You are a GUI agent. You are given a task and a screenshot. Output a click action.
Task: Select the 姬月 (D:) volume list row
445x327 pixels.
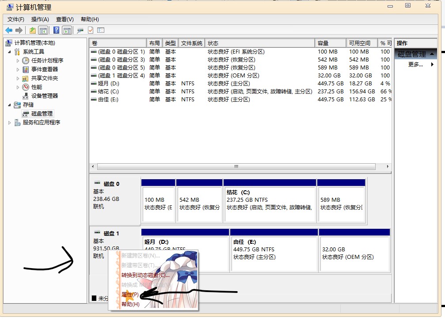point(240,84)
